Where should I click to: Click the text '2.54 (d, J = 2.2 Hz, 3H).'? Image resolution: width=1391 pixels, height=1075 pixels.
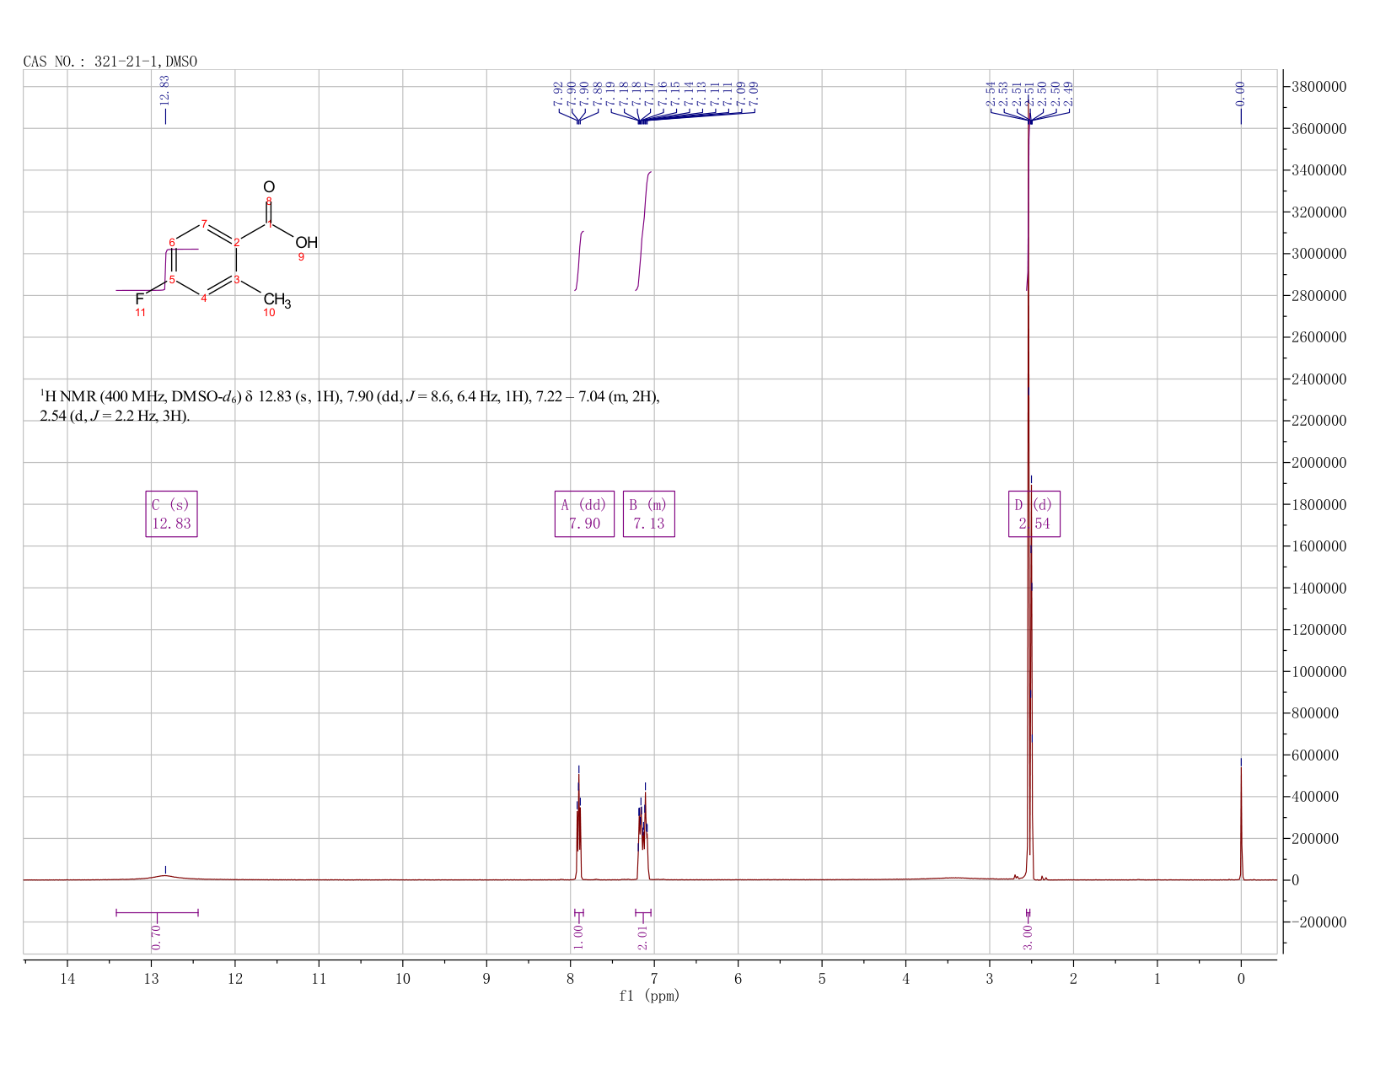[115, 417]
